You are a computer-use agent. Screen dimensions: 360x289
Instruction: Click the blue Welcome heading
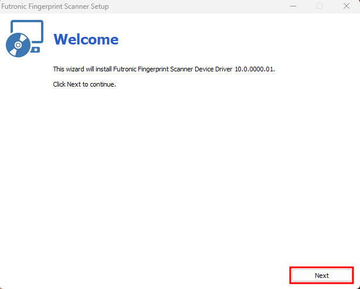[x=86, y=40]
